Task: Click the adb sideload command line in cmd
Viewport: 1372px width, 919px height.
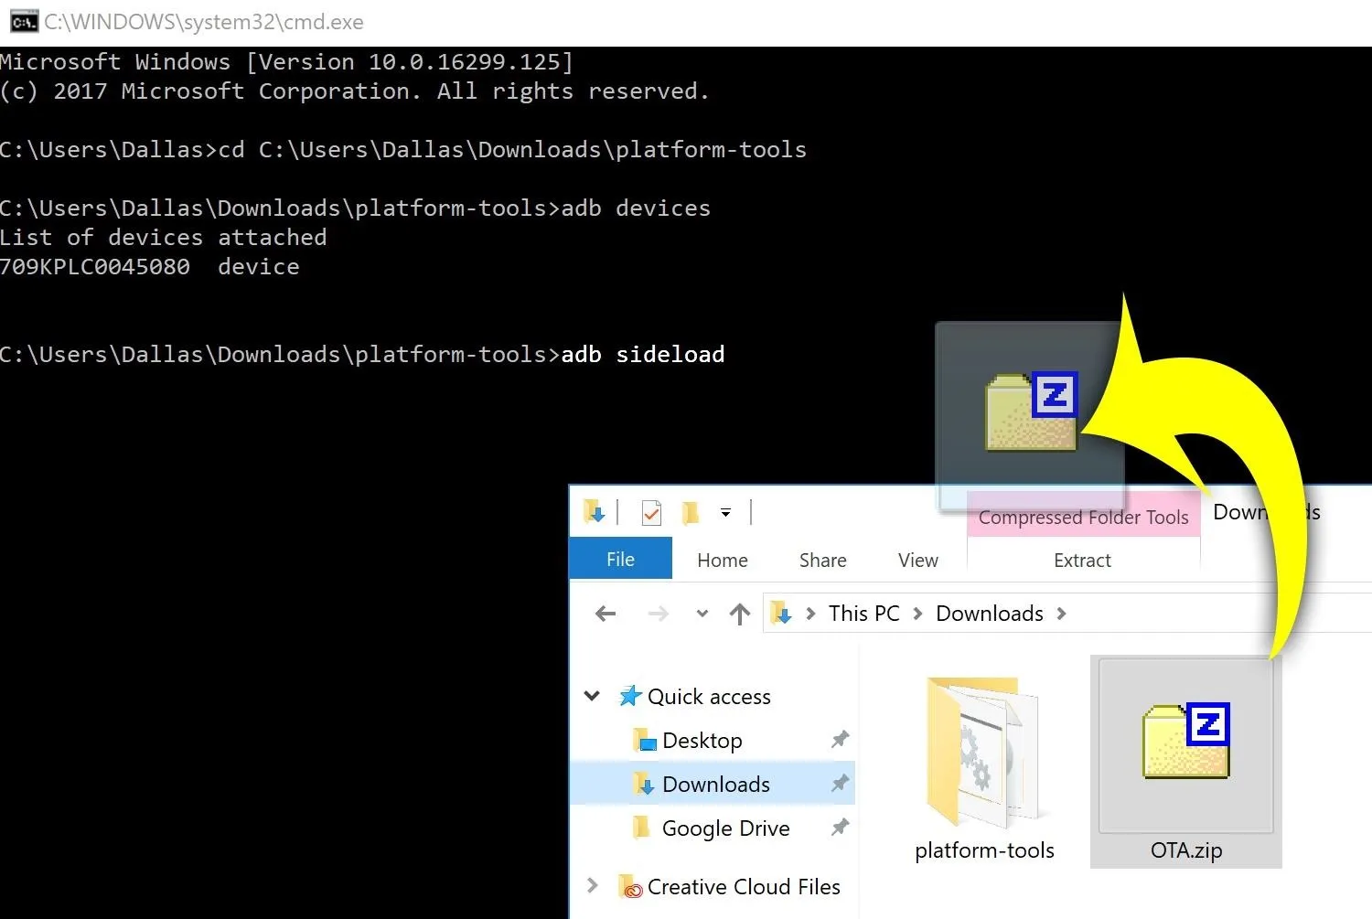Action: [x=362, y=355]
